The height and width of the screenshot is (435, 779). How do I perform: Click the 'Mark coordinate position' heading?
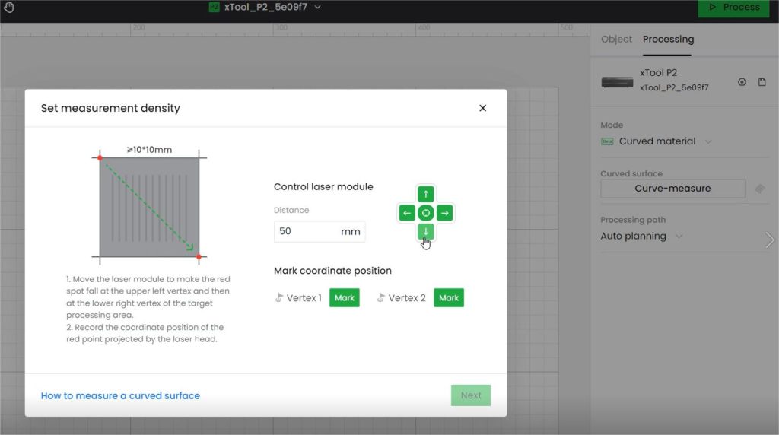click(x=332, y=271)
